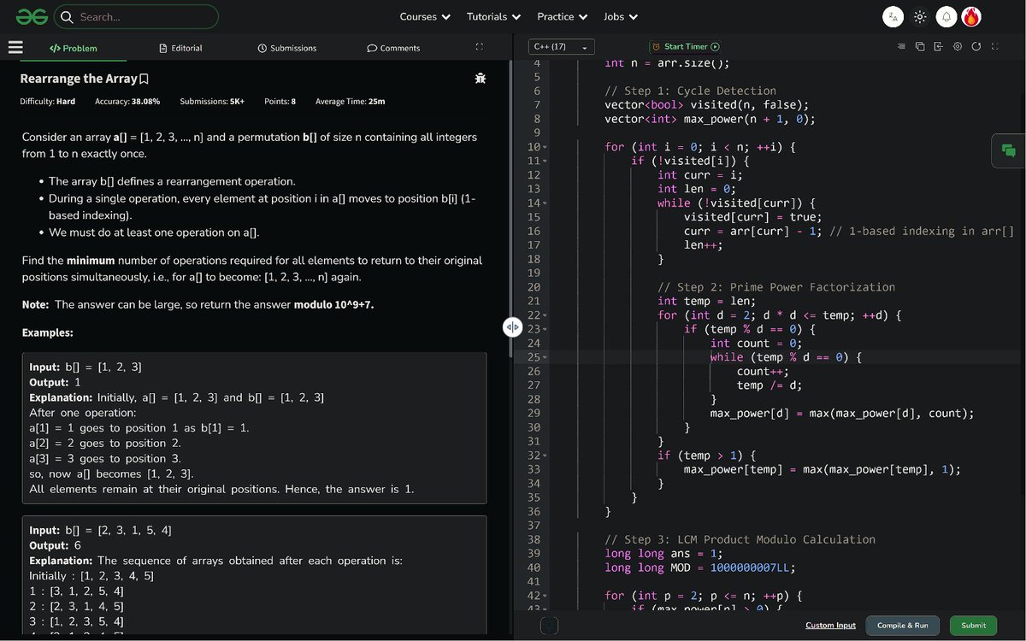
Task: Click the 'Accuracy: 38.08%' text
Action: point(127,102)
